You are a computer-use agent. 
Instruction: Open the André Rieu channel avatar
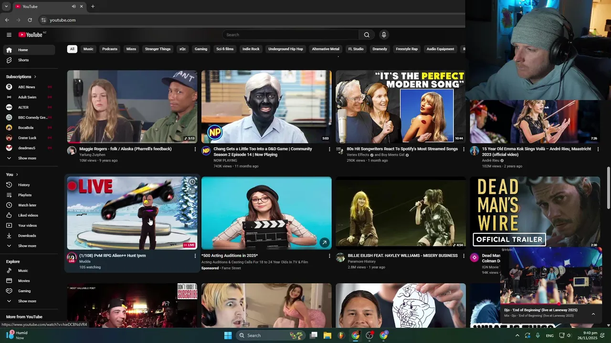coord(474,151)
